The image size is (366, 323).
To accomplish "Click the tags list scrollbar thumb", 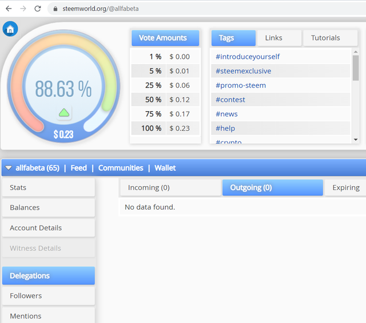I will (x=356, y=68).
